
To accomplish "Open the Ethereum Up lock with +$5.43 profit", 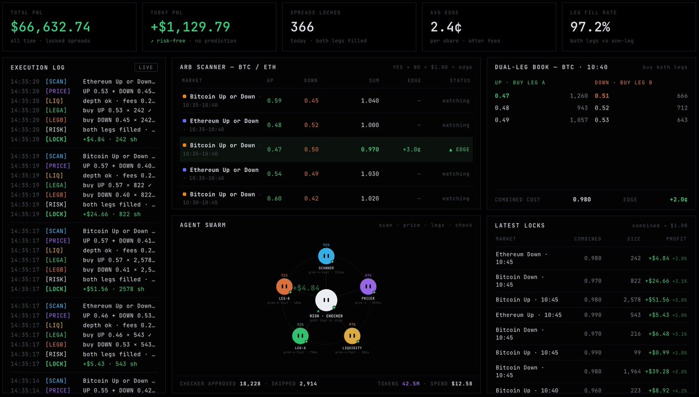I will coord(591,315).
